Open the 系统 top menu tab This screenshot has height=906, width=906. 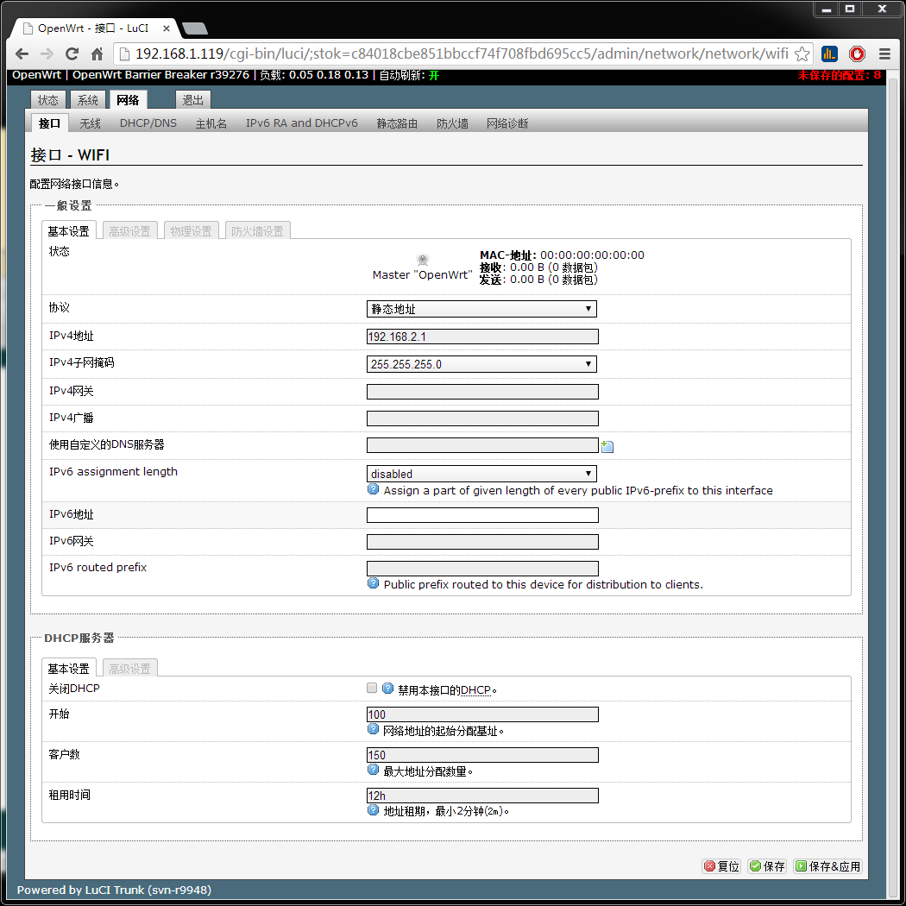pos(88,100)
